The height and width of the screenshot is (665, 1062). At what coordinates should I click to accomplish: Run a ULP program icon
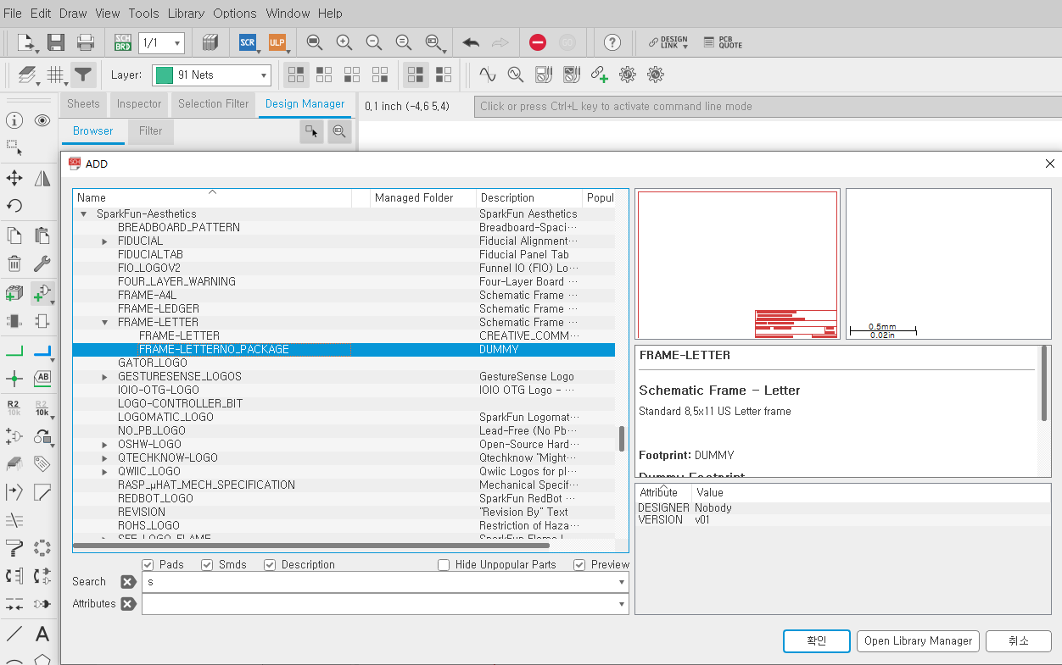point(277,42)
